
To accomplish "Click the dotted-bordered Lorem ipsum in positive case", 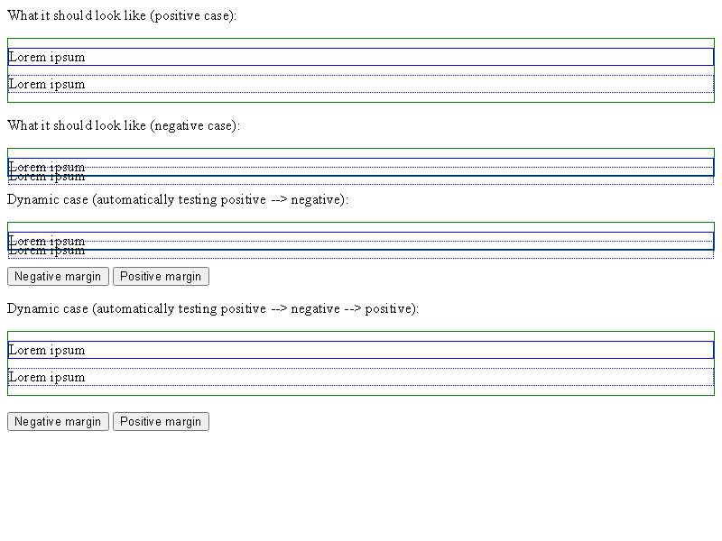I will coord(47,84).
